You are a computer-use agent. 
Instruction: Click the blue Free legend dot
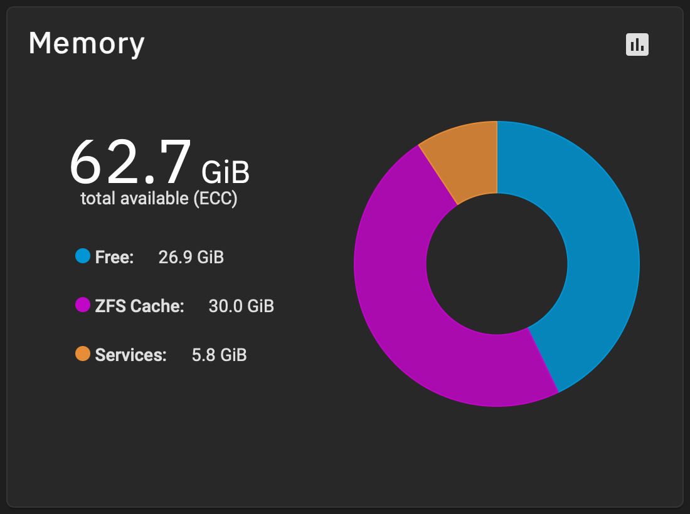tap(83, 256)
